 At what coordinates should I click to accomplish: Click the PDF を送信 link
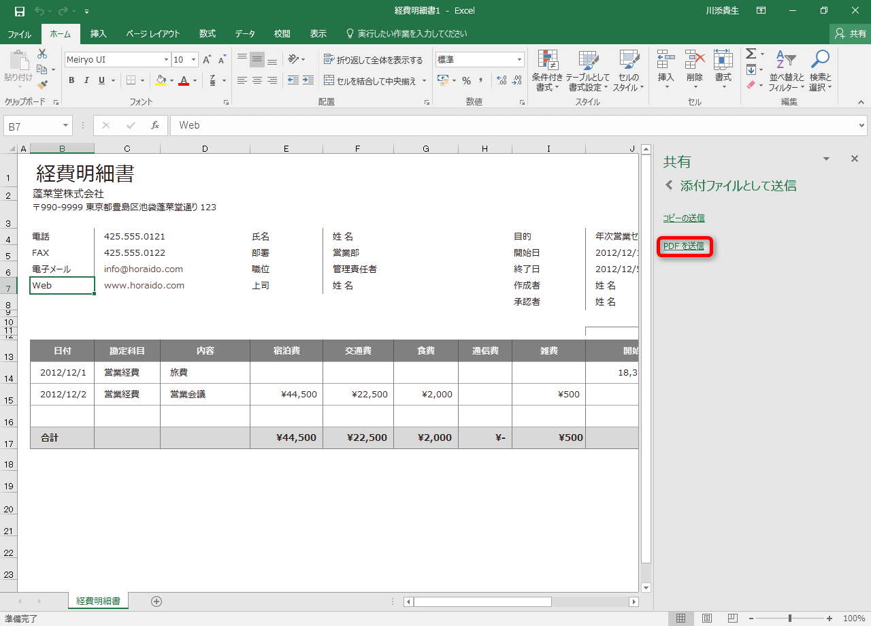click(x=684, y=246)
